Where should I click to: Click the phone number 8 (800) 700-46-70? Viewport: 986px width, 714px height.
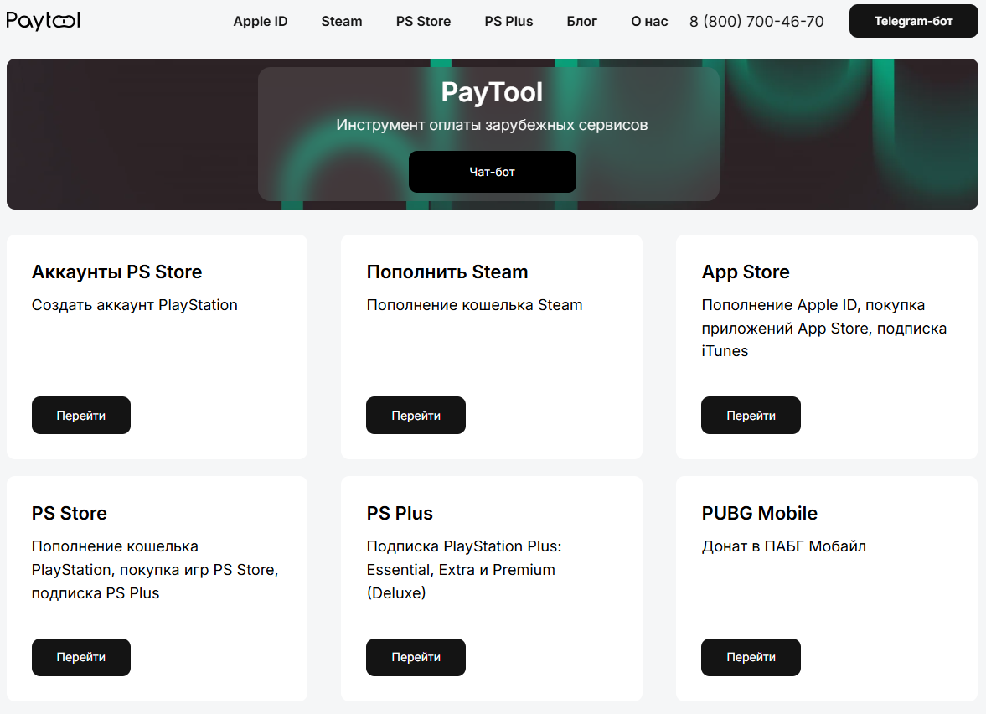(756, 22)
